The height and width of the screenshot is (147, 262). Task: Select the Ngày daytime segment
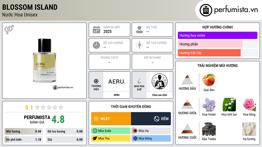point(111,119)
